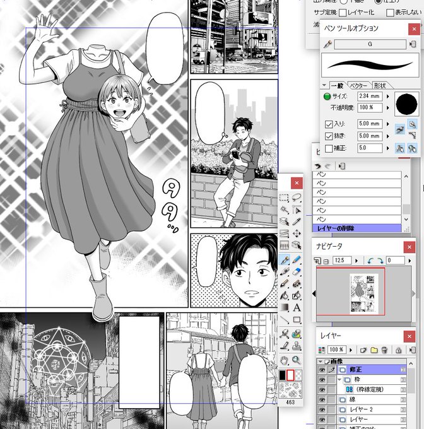Select the hand grab tool
The image size is (424, 429).
click(x=284, y=360)
